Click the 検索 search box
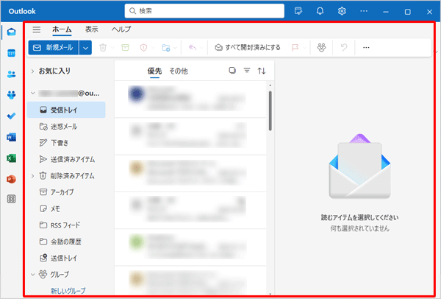This screenshot has width=441, height=299. (x=204, y=11)
